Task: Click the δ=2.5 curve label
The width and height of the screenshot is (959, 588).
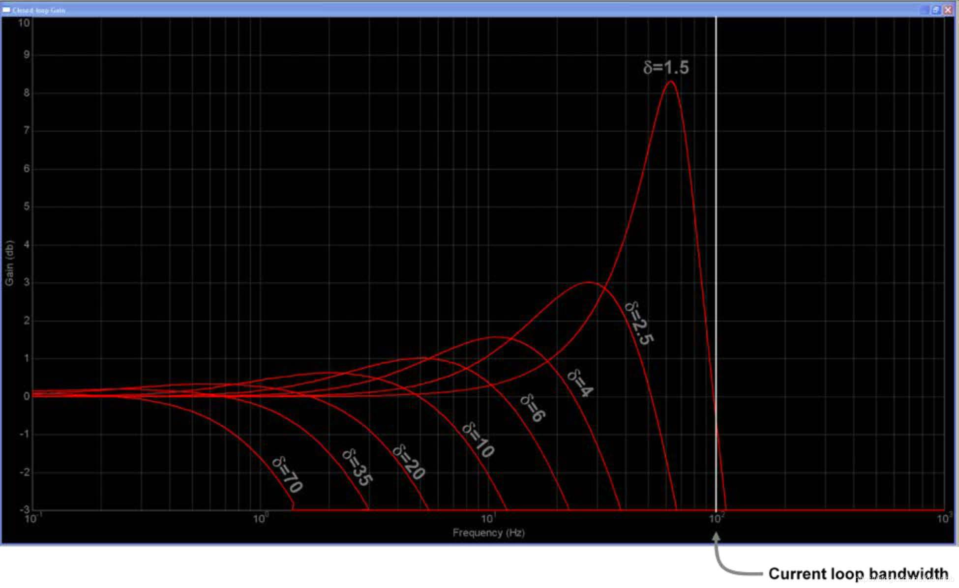Action: [x=639, y=323]
